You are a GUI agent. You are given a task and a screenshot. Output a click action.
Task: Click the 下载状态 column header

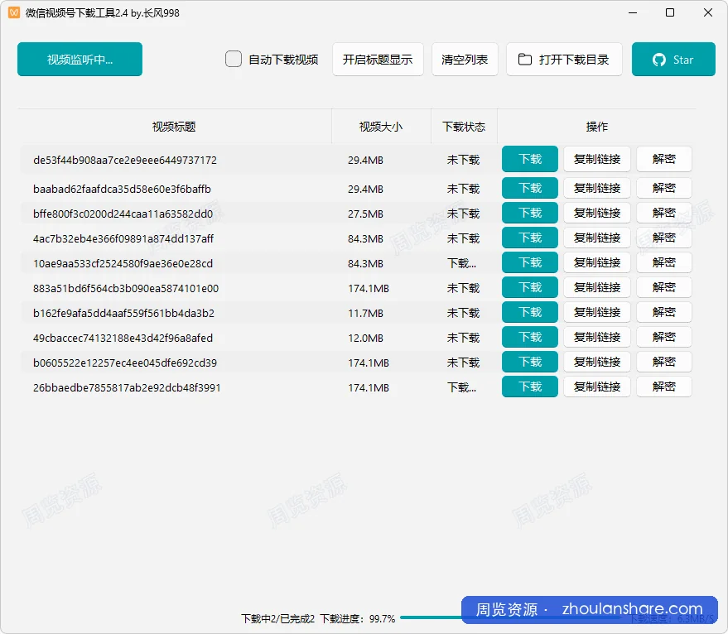click(x=464, y=127)
